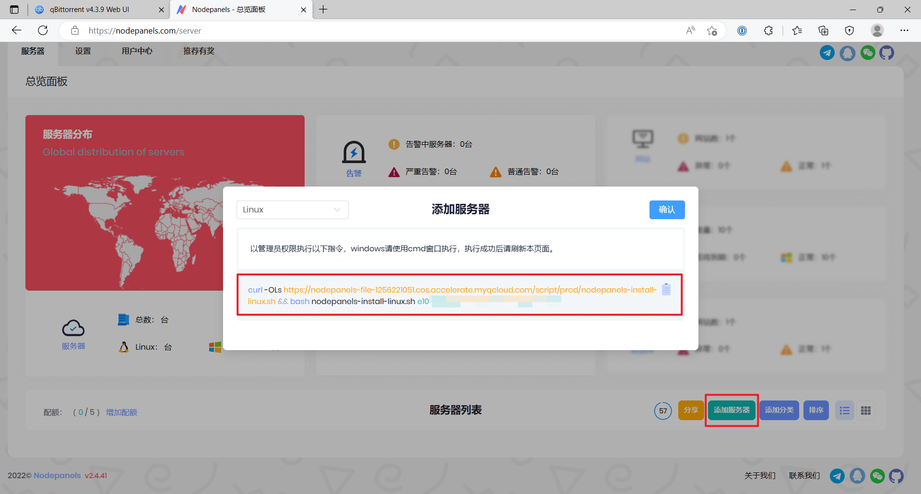Click the 57 countdown refresh circle

point(663,411)
